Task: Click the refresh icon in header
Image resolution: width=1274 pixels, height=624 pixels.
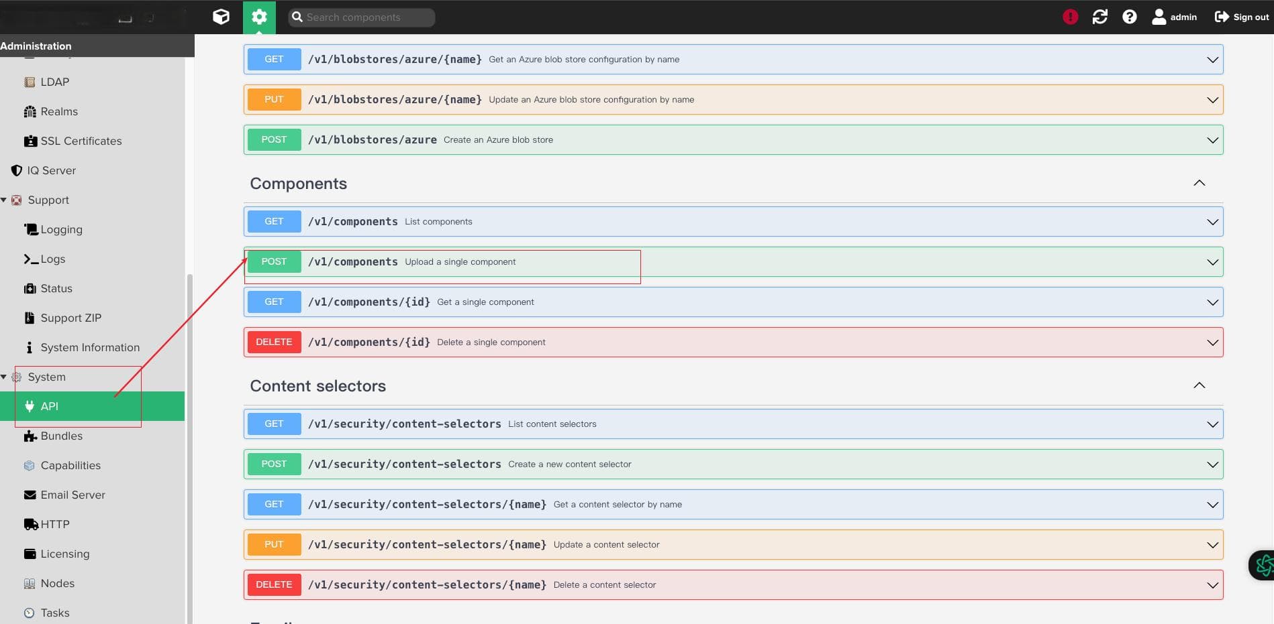Action: tap(1099, 17)
